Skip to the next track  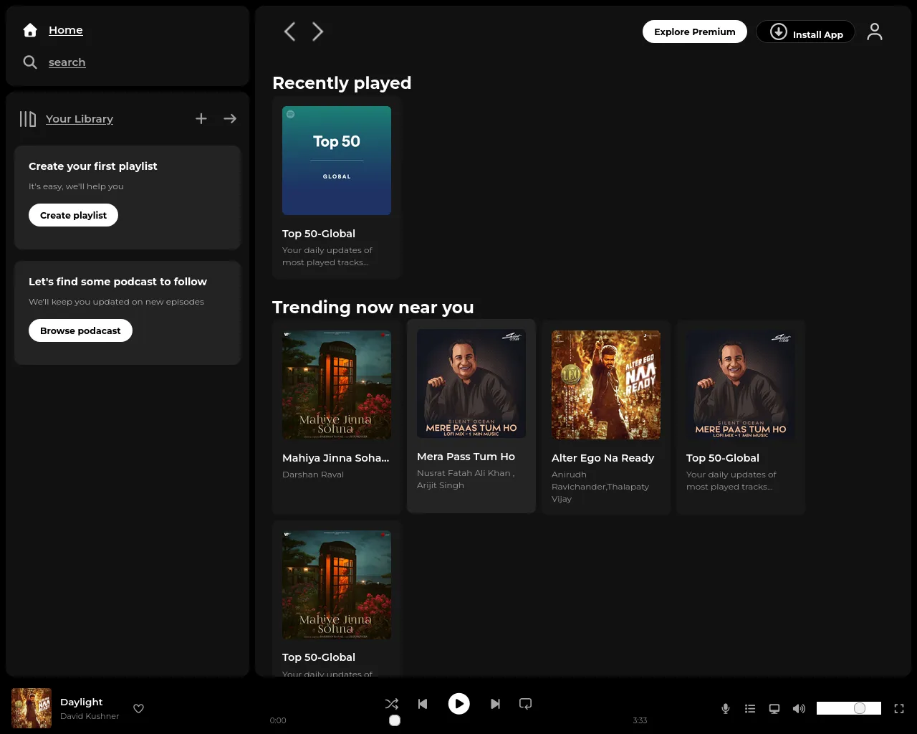tap(495, 704)
